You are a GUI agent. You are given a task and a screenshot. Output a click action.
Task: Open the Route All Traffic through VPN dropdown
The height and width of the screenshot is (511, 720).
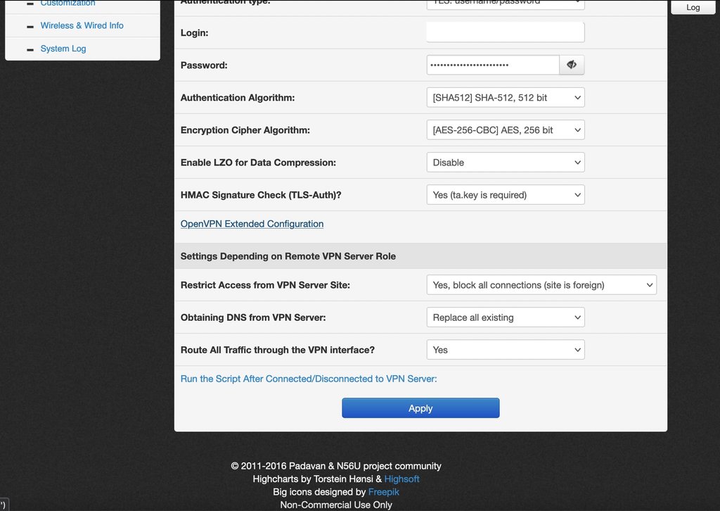[505, 350]
